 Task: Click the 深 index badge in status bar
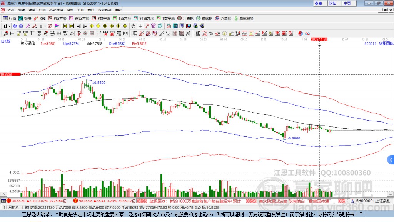click(75, 200)
